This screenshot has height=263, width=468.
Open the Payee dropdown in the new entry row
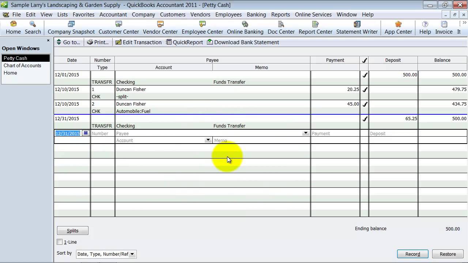[306, 133]
